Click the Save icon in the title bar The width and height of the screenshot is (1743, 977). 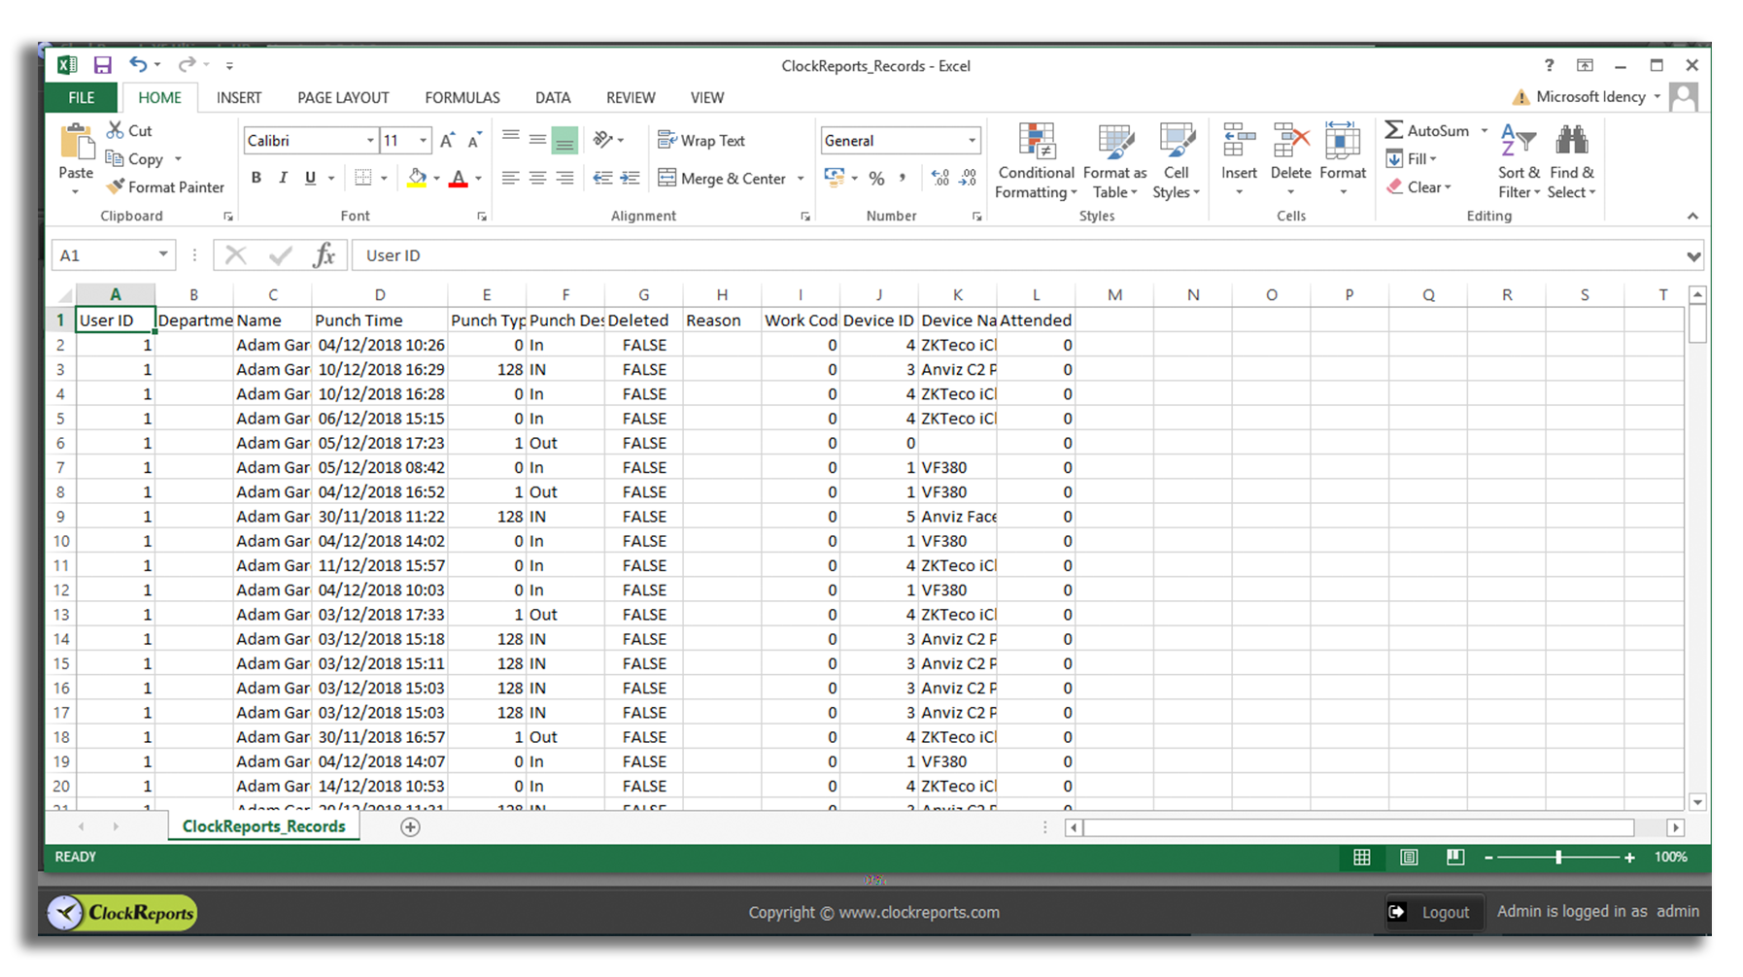(x=102, y=65)
